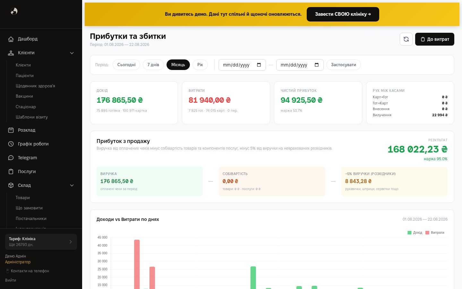Open start date calendar picker icon
462x289 pixels.
tap(259, 65)
